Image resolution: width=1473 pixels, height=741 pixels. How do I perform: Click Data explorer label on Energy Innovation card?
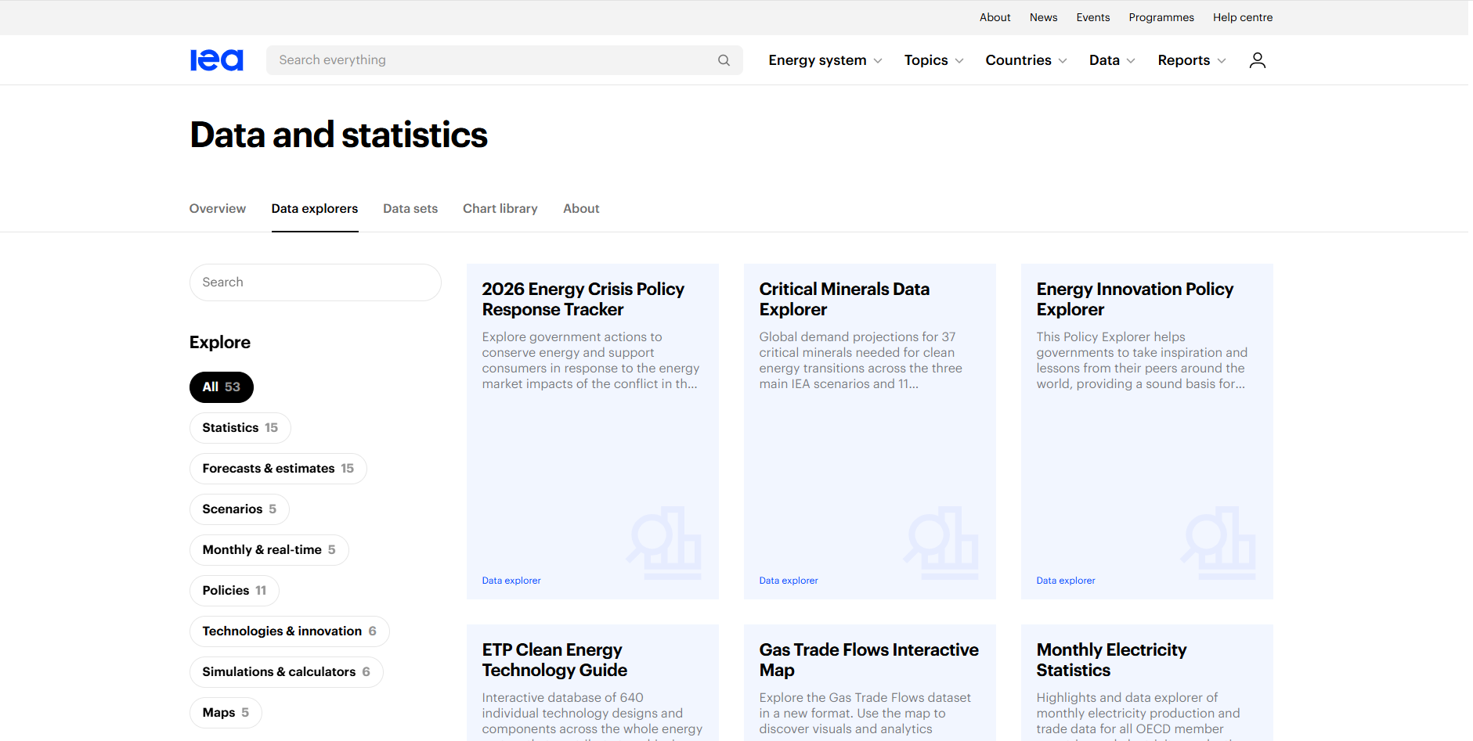1066,581
